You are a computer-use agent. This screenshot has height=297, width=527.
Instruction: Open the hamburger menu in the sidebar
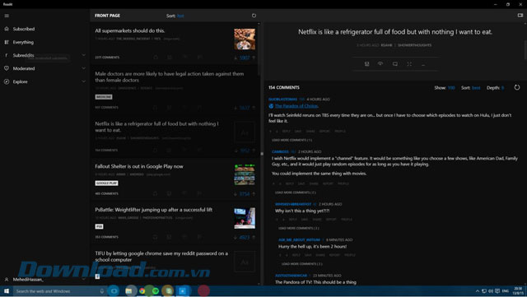[x=7, y=16]
